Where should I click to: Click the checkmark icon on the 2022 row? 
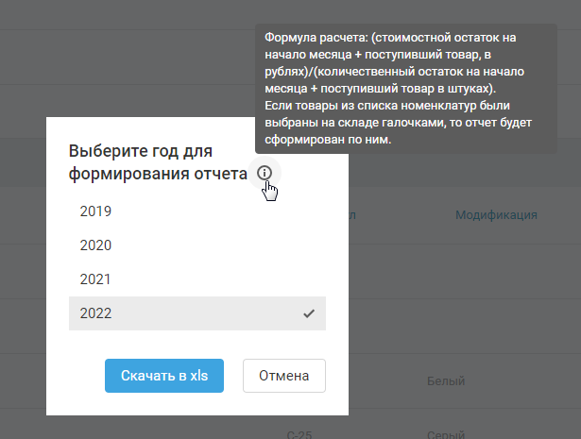309,313
